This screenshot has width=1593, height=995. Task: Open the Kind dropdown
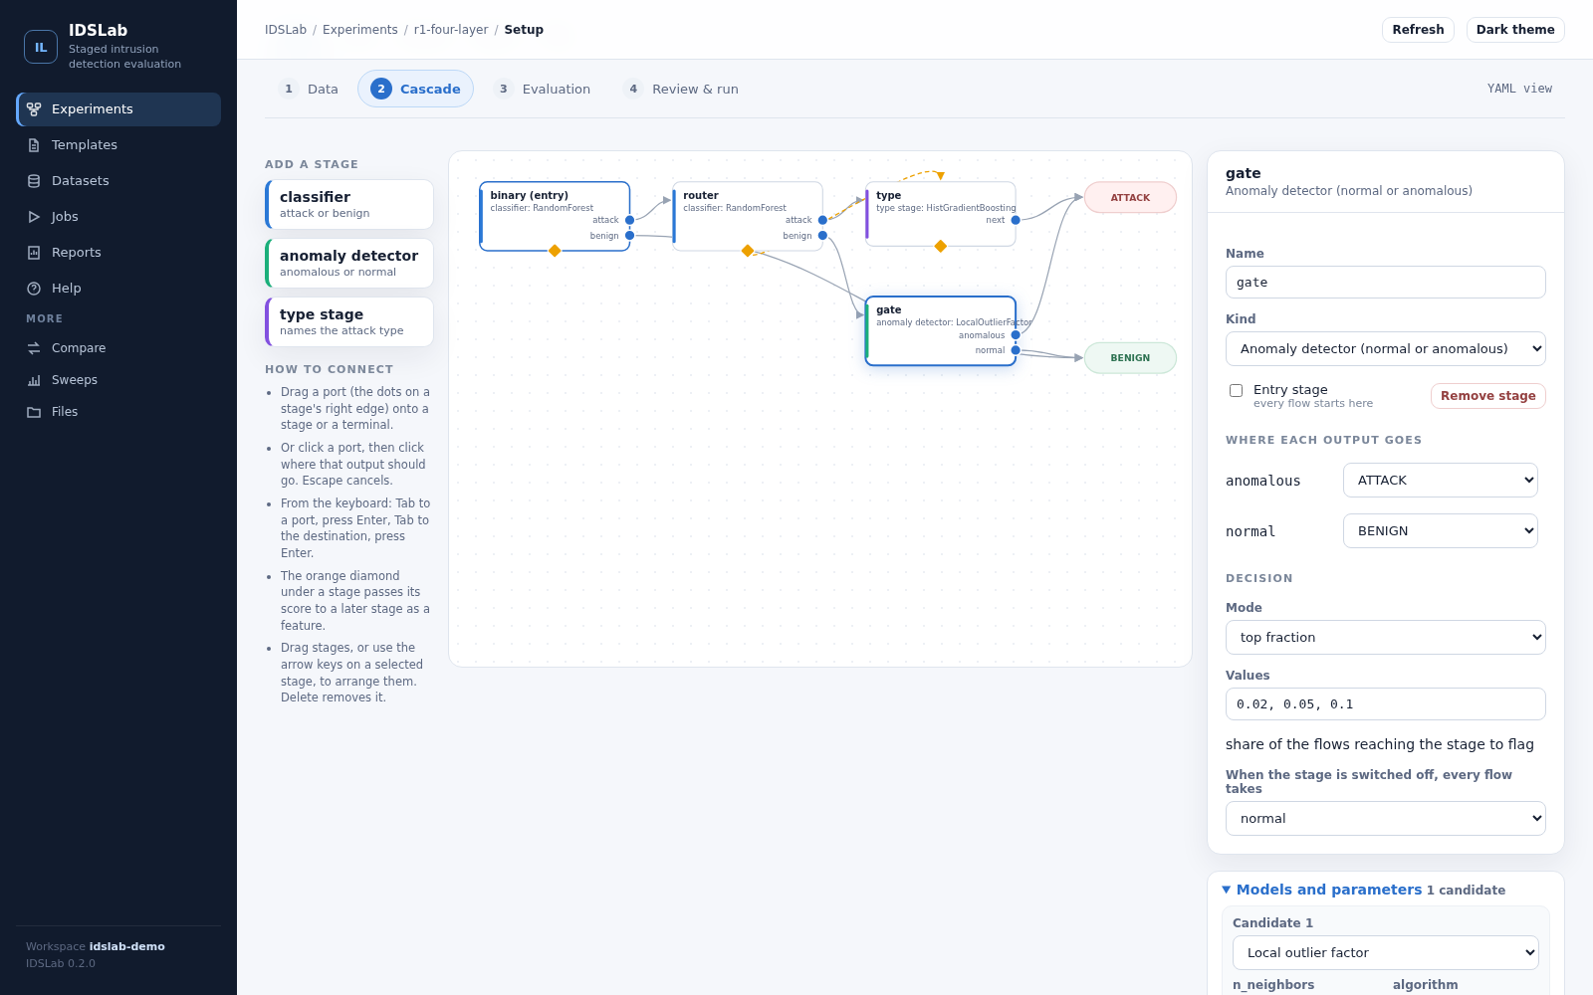tap(1386, 349)
